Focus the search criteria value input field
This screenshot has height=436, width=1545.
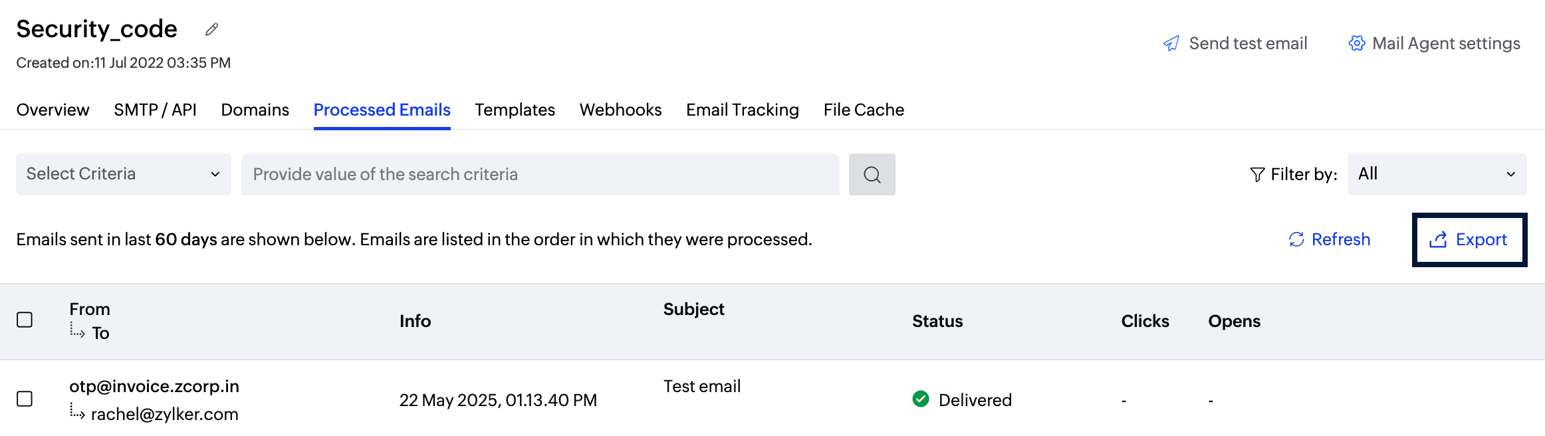(x=540, y=174)
